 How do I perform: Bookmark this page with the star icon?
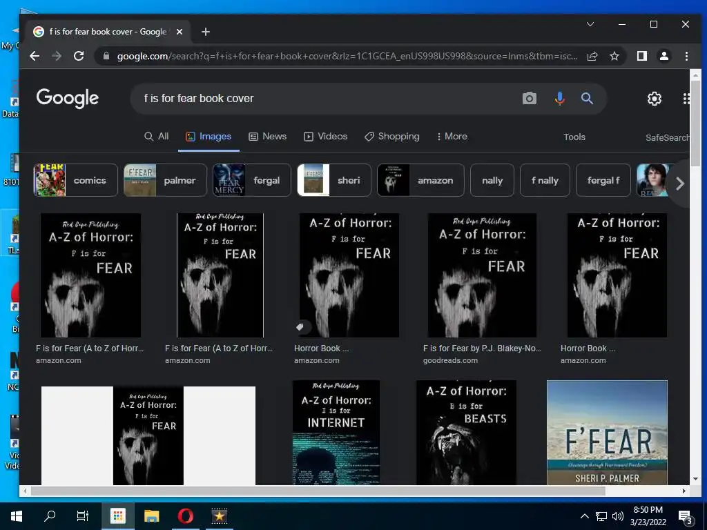point(614,56)
